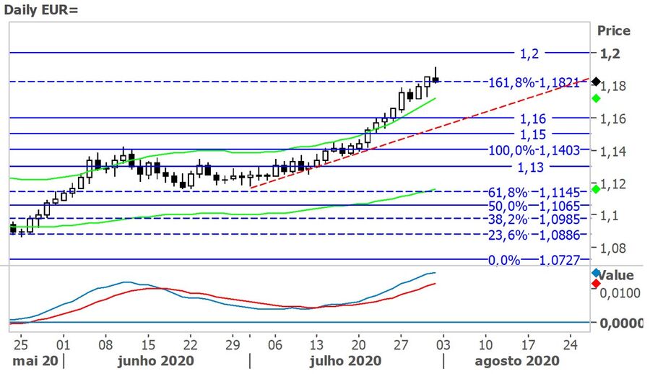Screen dimensions: 650x374
Task: Click the '20' date tick on time axis
Action: (359, 344)
